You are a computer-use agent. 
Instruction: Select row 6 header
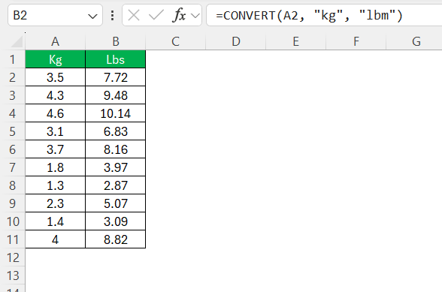click(x=12, y=149)
